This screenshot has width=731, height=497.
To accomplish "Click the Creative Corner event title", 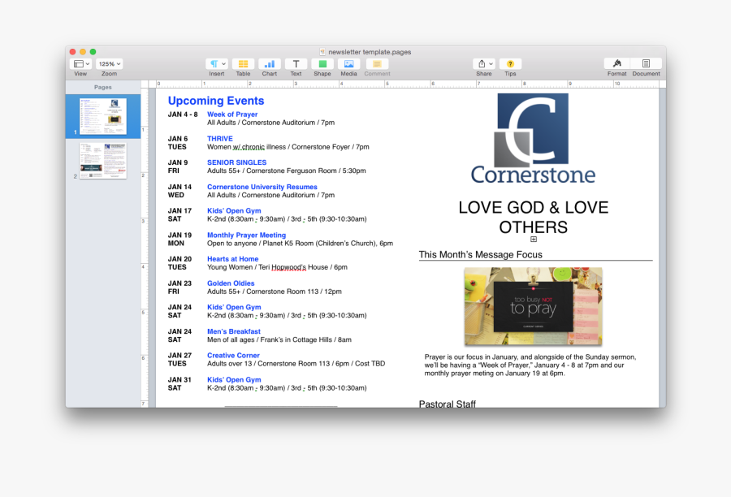I will (233, 355).
